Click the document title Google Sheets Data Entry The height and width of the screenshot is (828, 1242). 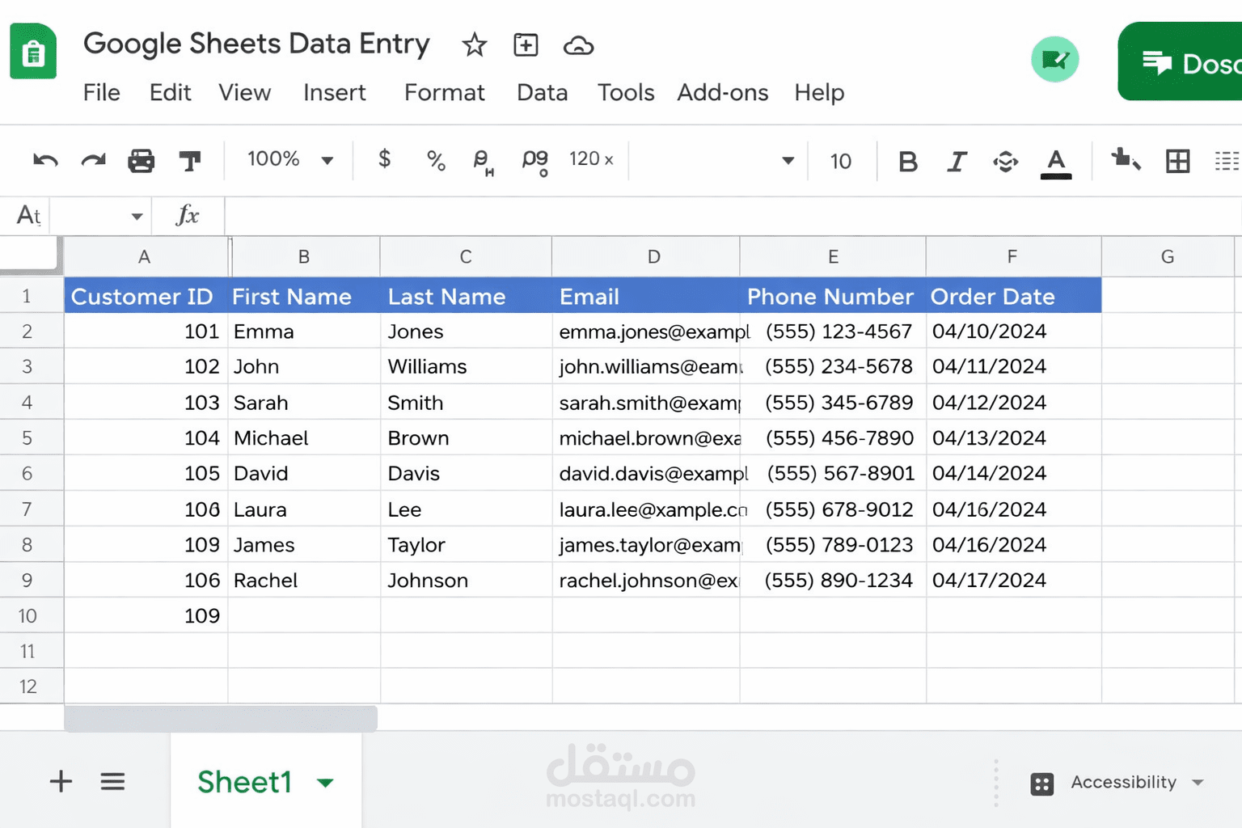pyautogui.click(x=256, y=44)
